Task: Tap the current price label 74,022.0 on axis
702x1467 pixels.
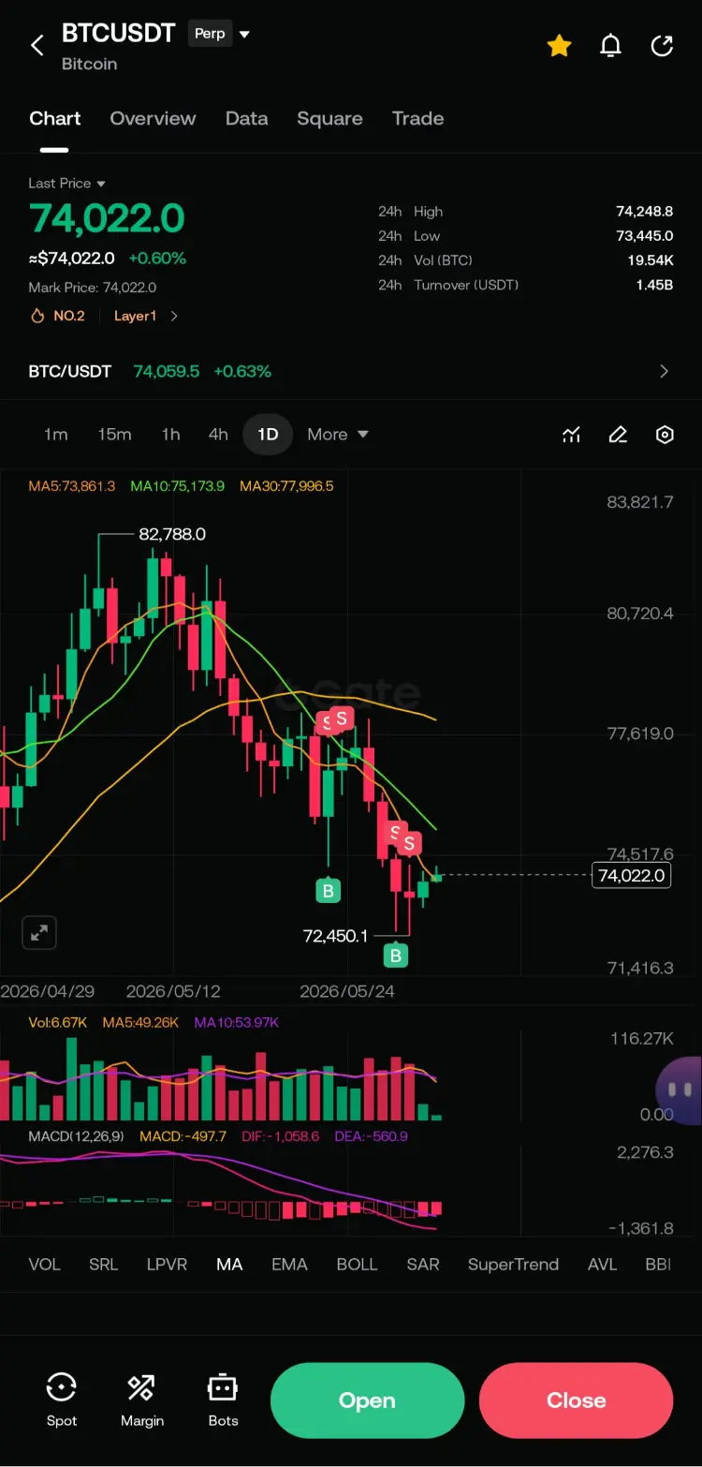Action: (x=632, y=875)
